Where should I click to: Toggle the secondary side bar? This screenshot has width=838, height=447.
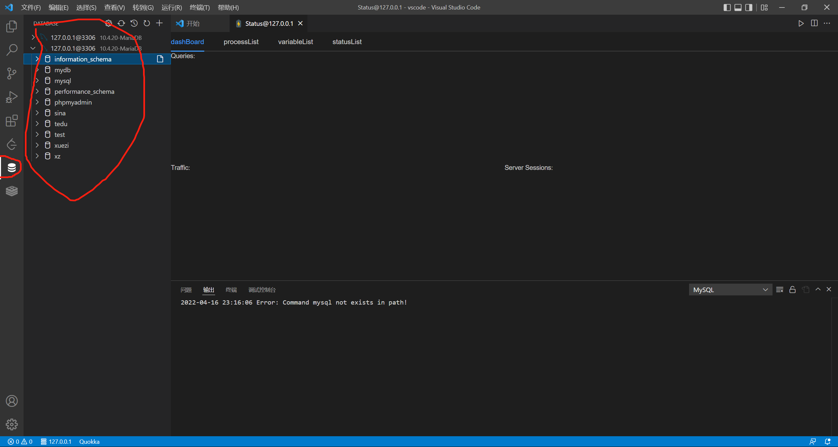(749, 7)
